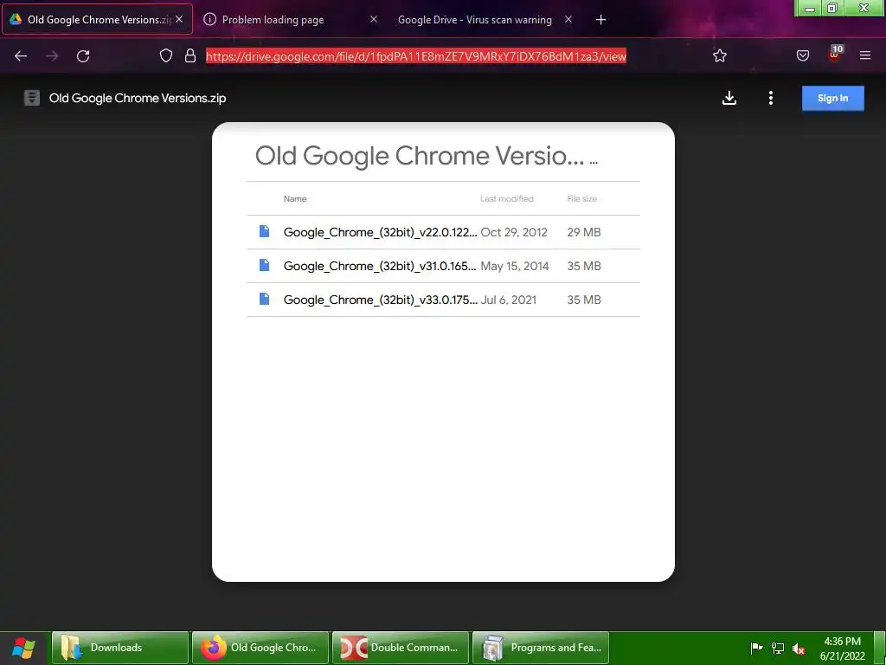Click the browser back arrow
The height and width of the screenshot is (665, 886).
21,56
